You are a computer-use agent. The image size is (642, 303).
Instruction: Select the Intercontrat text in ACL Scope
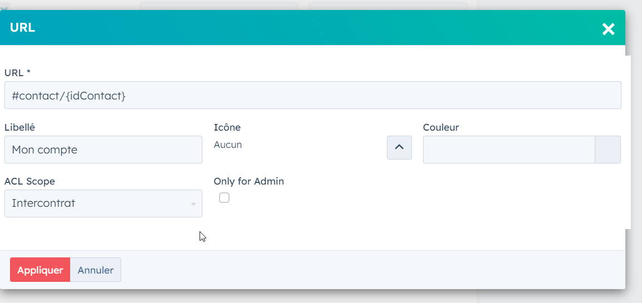pyautogui.click(x=43, y=203)
